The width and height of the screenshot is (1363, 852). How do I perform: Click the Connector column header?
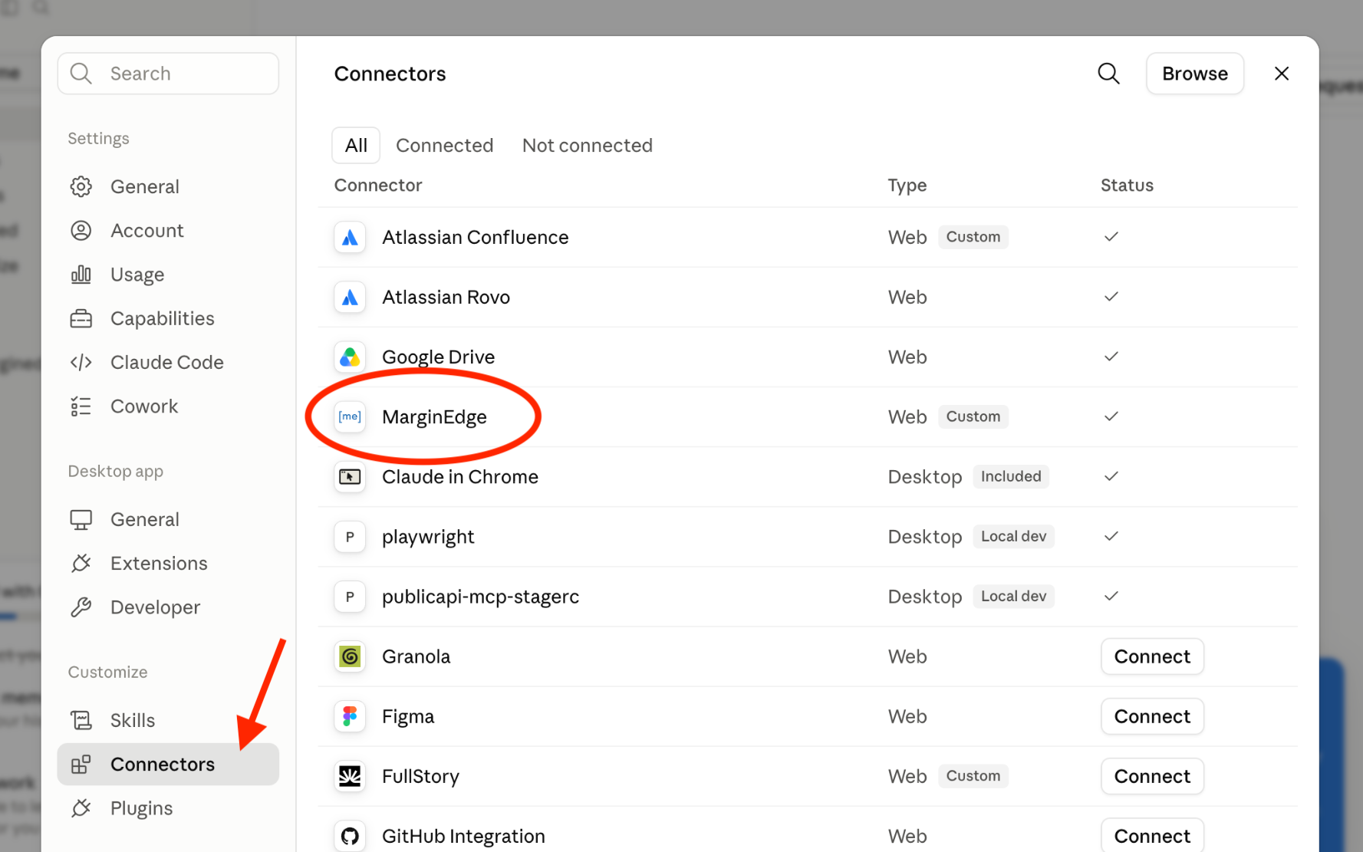tap(378, 186)
